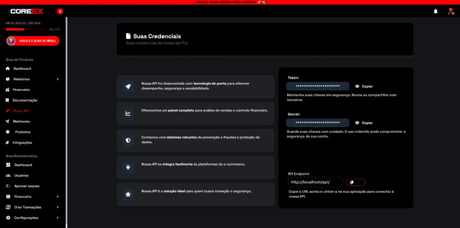Click the star icon in last feature card
This screenshot has height=228, width=460.
128,194
